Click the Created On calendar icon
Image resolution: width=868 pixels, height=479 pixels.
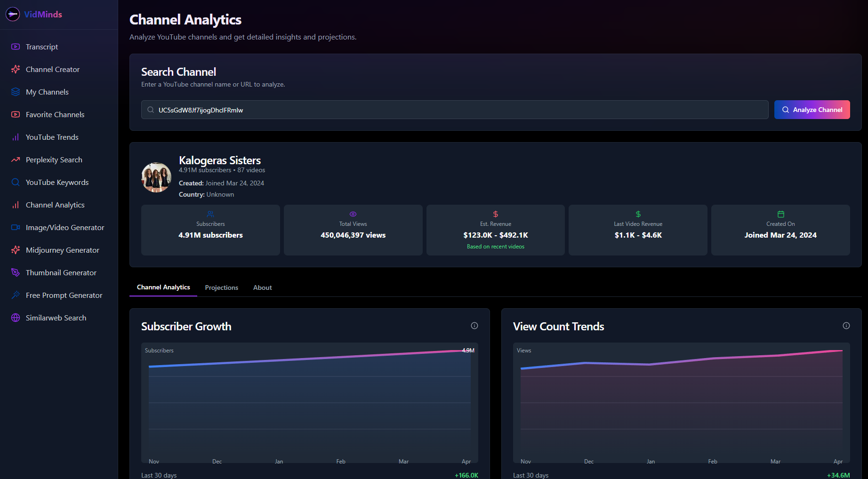click(781, 214)
